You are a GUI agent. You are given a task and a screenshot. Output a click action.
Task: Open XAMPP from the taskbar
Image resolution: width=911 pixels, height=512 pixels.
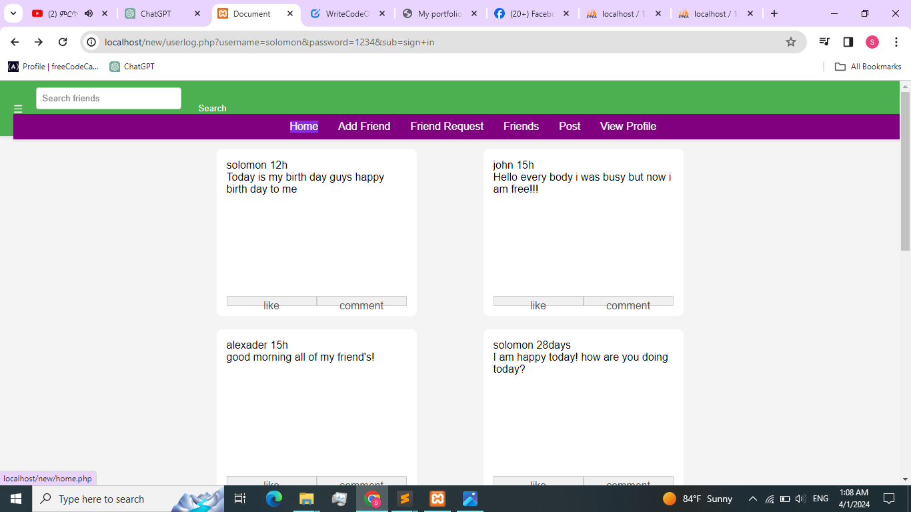pos(437,499)
